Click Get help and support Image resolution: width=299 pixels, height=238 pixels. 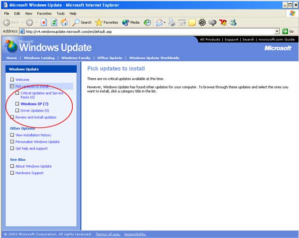click(x=31, y=148)
